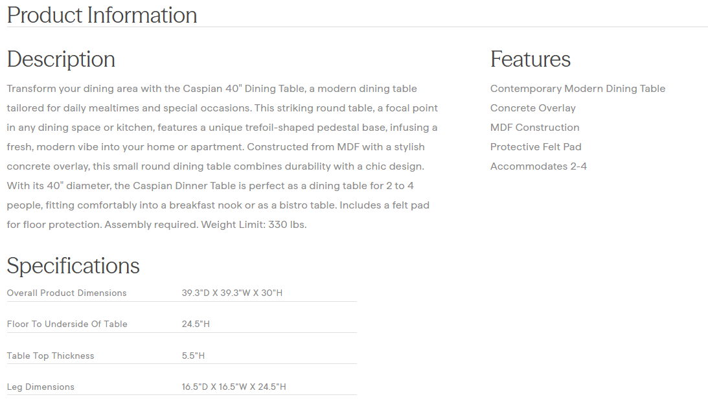Viewport: 708px width, 408px height.
Task: Select the 24.5"H floor clearance value
Action: click(196, 324)
